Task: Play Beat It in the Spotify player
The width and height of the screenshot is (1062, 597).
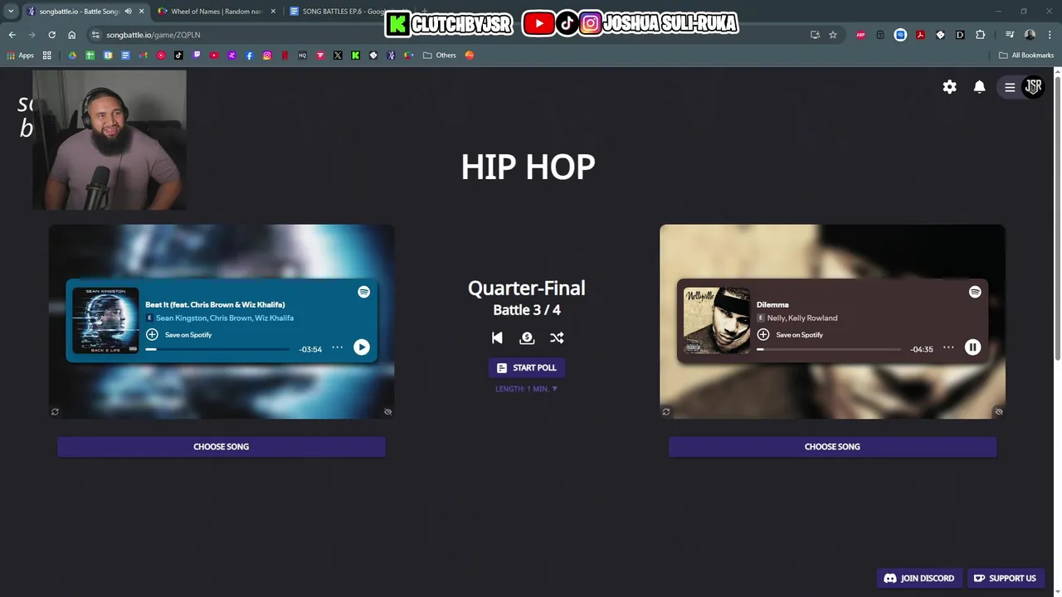Action: (x=362, y=347)
